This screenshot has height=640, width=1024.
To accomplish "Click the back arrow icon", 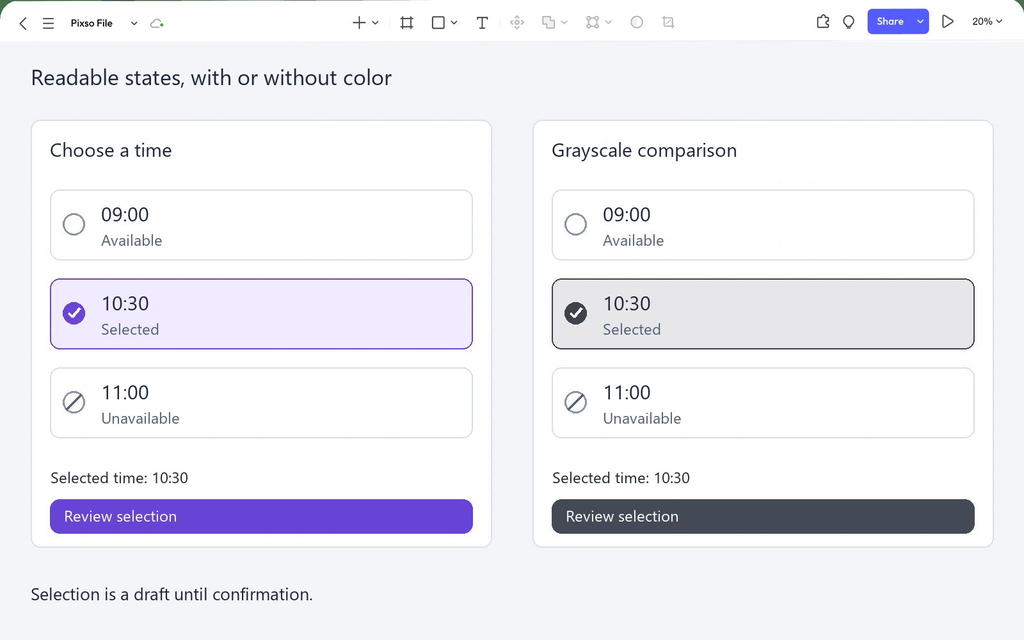I will coord(23,24).
